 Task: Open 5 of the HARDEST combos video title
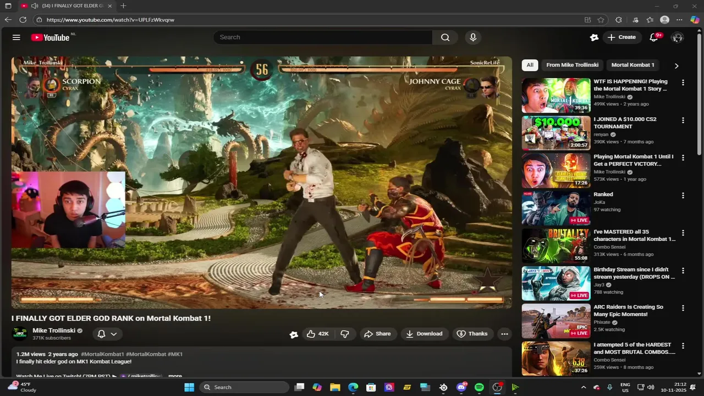coord(634,348)
